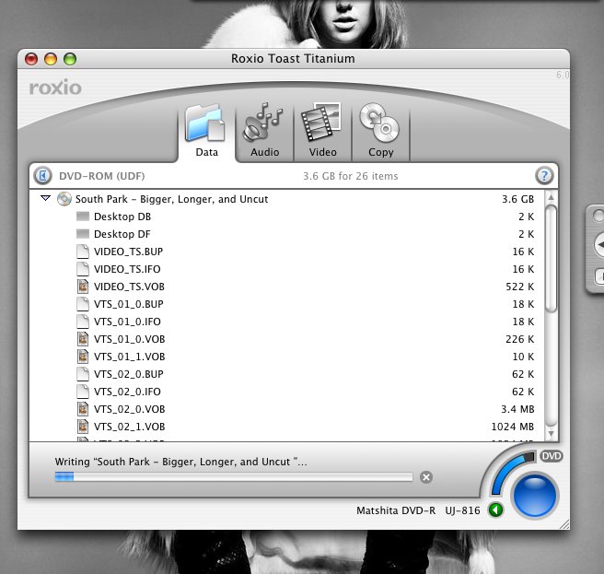
Task: Click the file list scroll up arrow
Action: point(551,197)
